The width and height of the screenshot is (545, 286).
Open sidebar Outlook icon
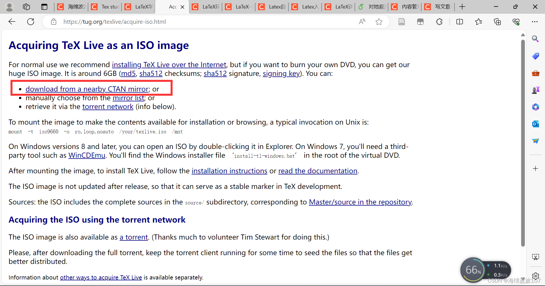(535, 124)
